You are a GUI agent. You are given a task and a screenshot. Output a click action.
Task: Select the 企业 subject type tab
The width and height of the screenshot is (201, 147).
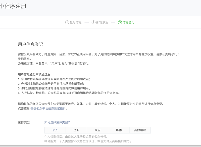click(76, 130)
